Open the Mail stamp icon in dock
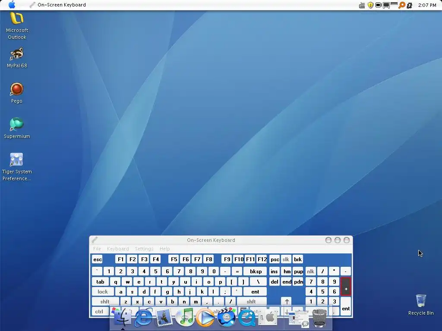The width and height of the screenshot is (442, 331). coord(164,317)
